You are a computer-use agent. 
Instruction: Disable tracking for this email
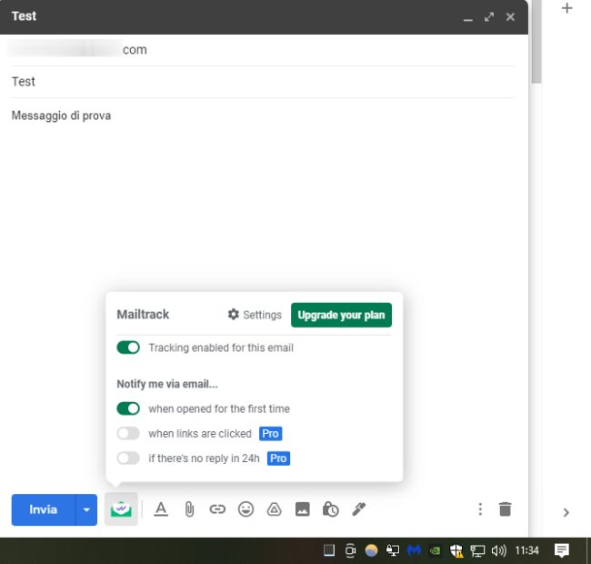[128, 347]
